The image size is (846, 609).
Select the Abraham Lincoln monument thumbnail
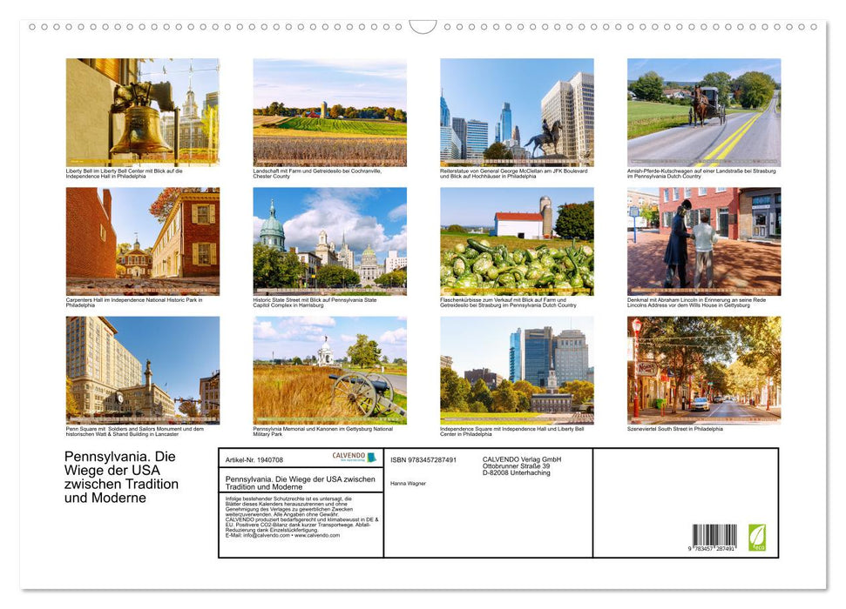click(x=706, y=241)
